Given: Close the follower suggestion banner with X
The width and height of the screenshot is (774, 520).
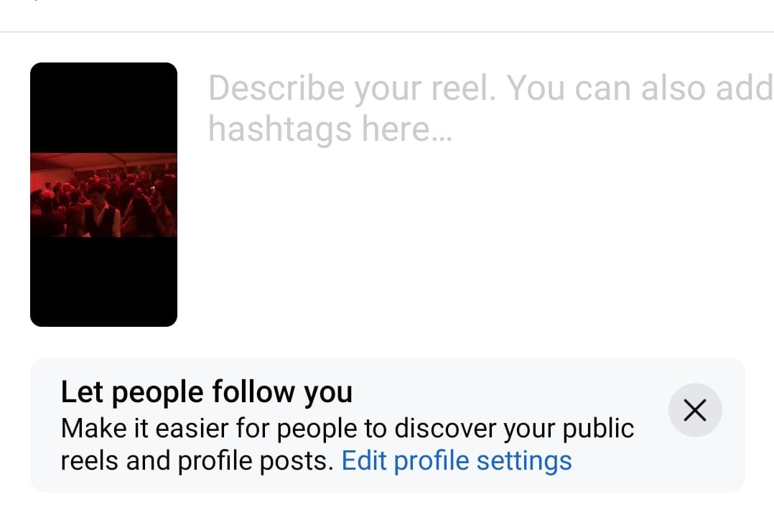Looking at the screenshot, I should point(695,410).
